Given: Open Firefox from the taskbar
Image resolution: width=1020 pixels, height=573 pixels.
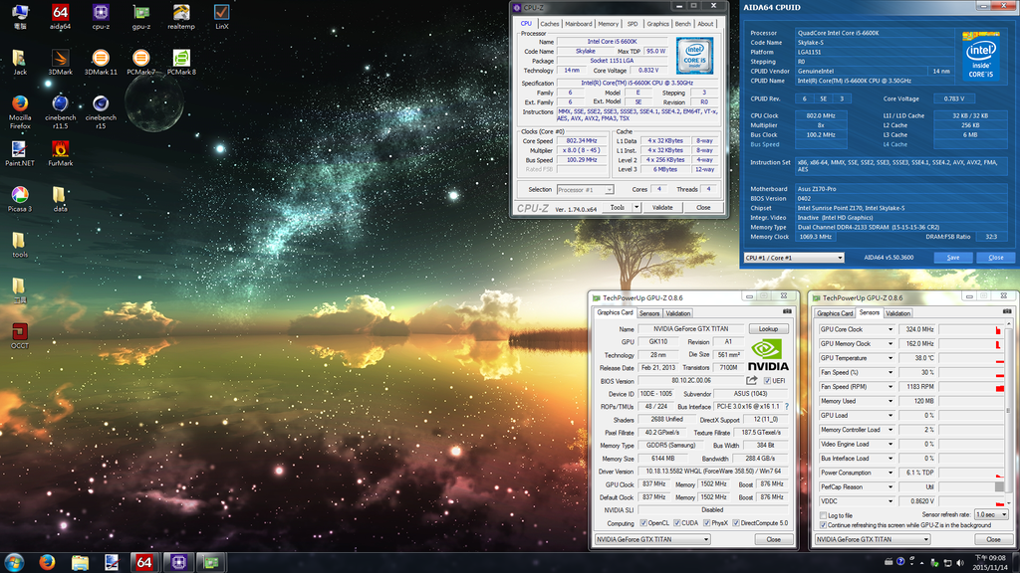Looking at the screenshot, I should [47, 562].
